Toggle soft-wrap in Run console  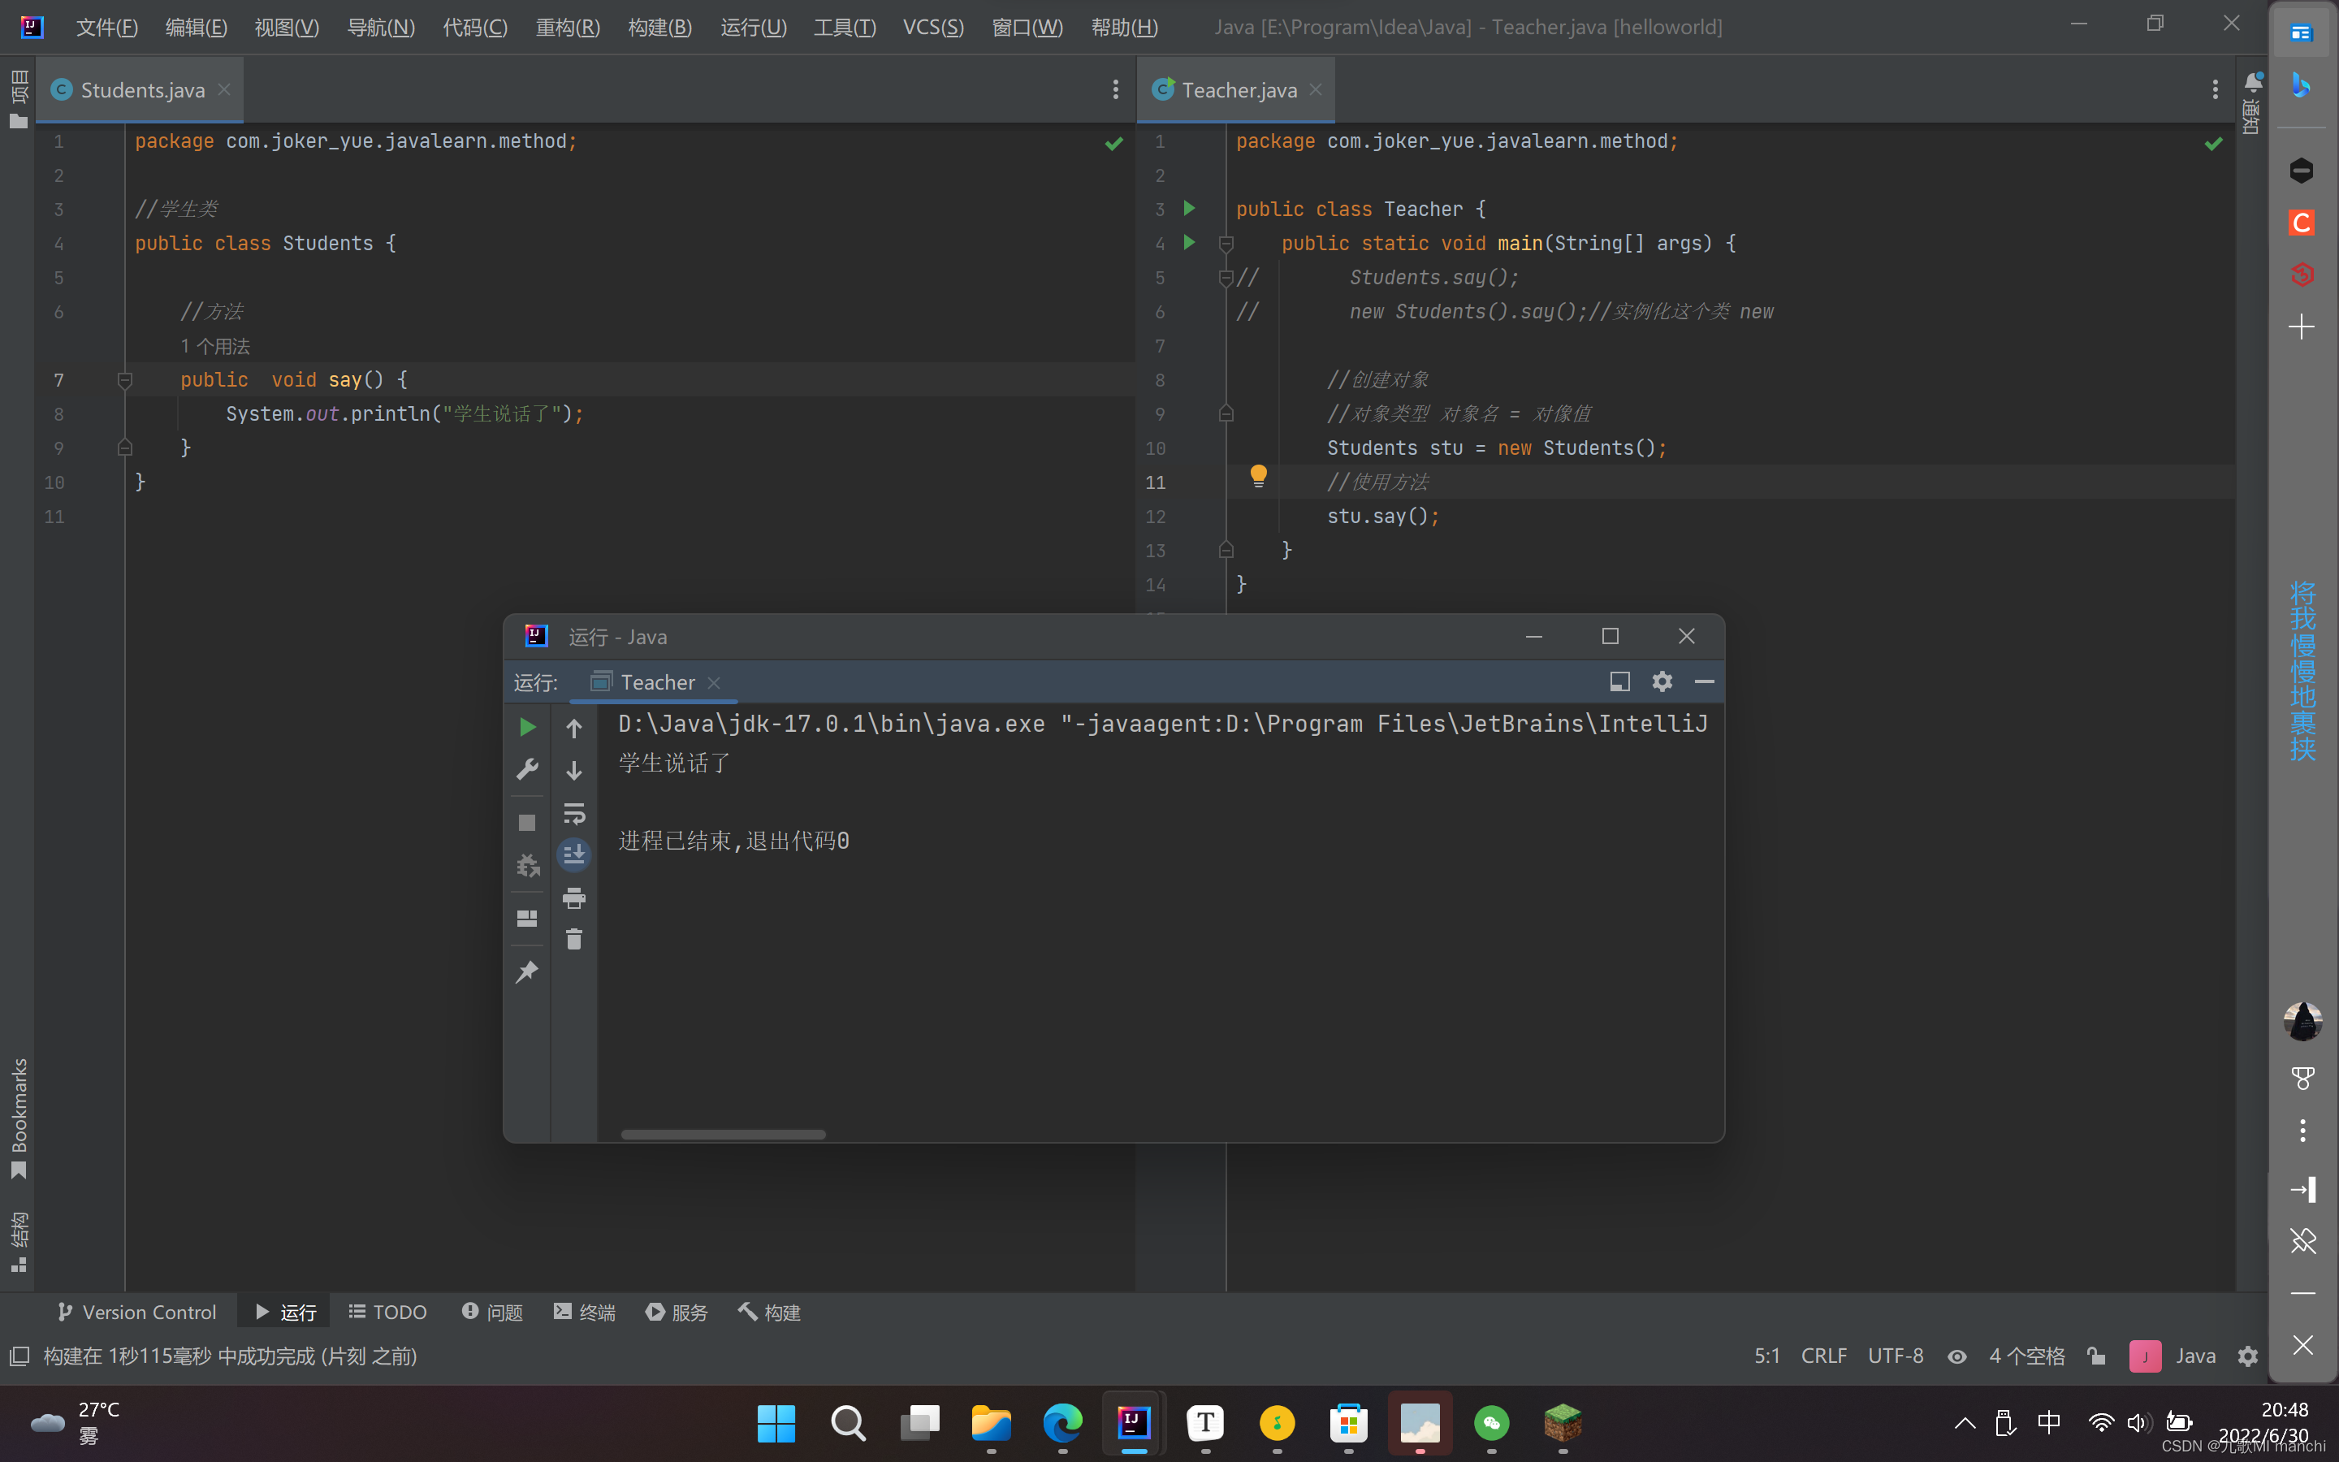coord(574,814)
